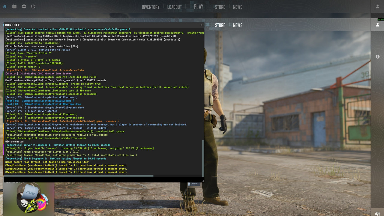Select the "Build: 10847" console line
The height and width of the screenshot is (216, 384).
[34, 63]
